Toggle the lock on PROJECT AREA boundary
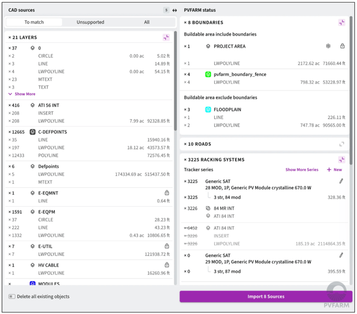 coord(343,46)
